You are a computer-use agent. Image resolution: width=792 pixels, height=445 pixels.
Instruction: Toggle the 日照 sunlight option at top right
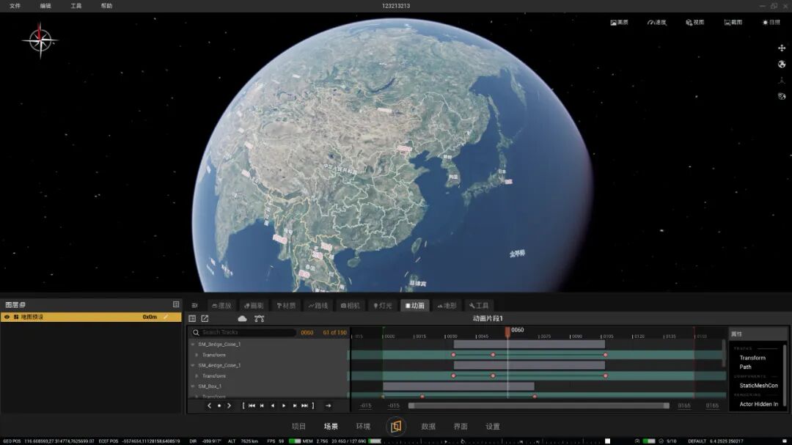coord(771,22)
